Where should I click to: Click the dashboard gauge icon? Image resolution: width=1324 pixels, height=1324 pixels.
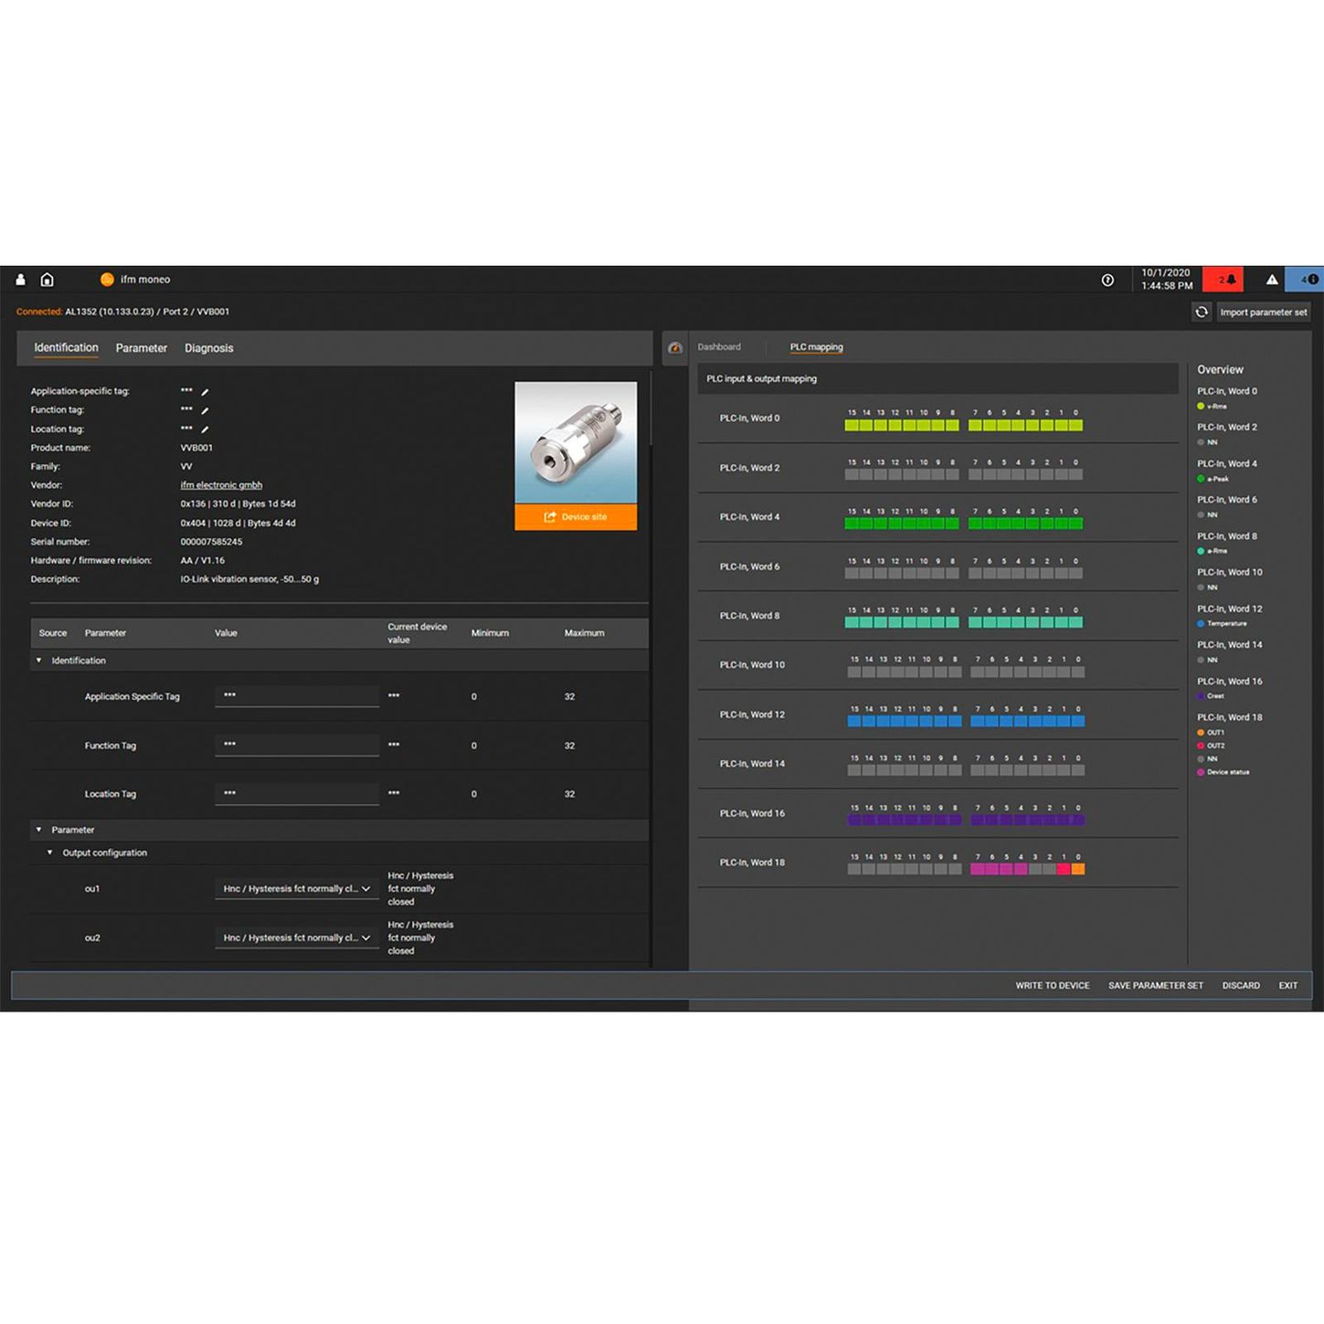pos(675,348)
